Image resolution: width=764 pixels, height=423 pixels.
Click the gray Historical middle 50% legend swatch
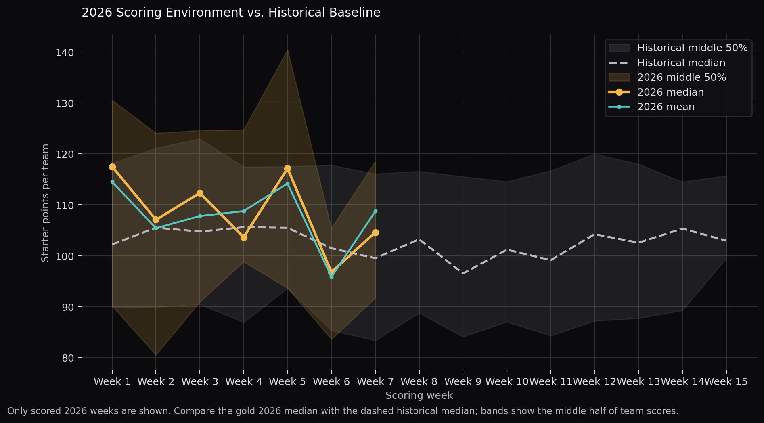[x=619, y=48]
